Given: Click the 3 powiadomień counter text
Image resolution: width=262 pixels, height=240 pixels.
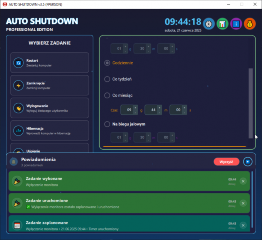Looking at the screenshot, I should click(x=32, y=165).
